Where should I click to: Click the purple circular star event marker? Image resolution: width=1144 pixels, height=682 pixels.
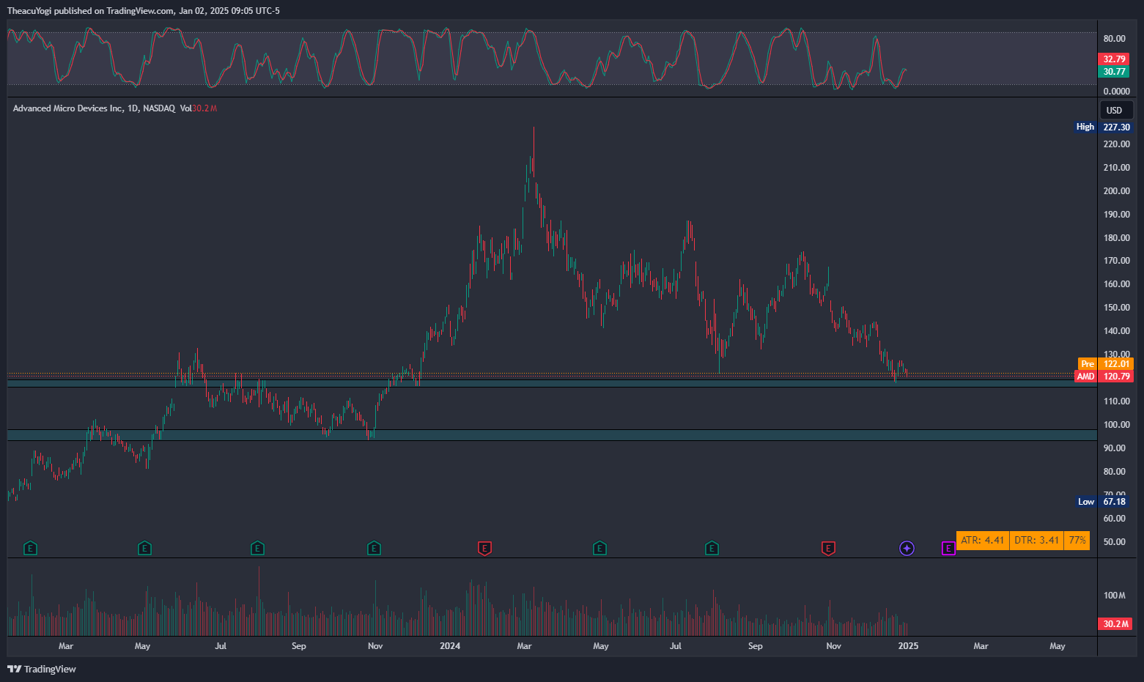click(x=907, y=548)
